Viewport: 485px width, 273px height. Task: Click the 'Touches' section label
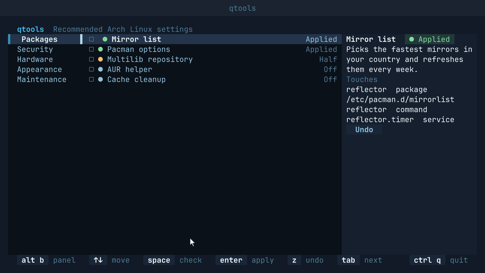point(362,80)
